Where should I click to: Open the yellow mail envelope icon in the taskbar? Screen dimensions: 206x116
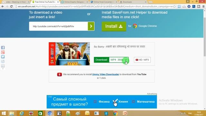point(87,113)
